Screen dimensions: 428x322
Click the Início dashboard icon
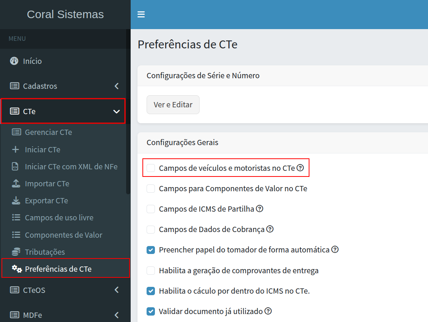[14, 61]
